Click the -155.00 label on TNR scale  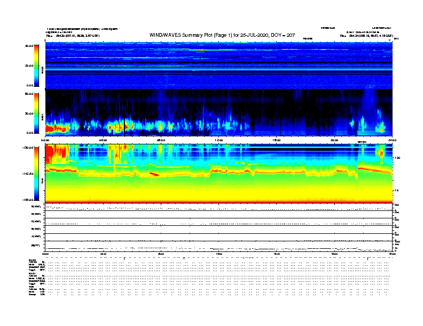28,200
